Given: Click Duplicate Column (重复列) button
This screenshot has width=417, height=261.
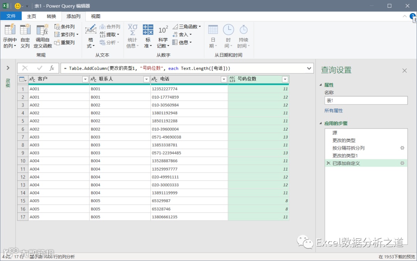Looking at the screenshot, I should 64,42.
